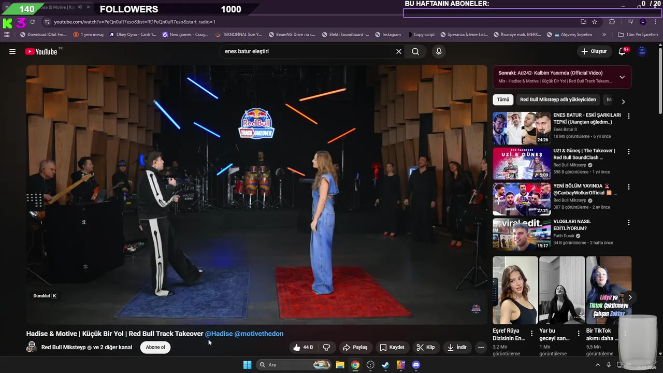The width and height of the screenshot is (663, 373).
Task: Open the VLOGLARI NASIL EDİTLİYORUM thumbnail
Action: click(x=522, y=234)
